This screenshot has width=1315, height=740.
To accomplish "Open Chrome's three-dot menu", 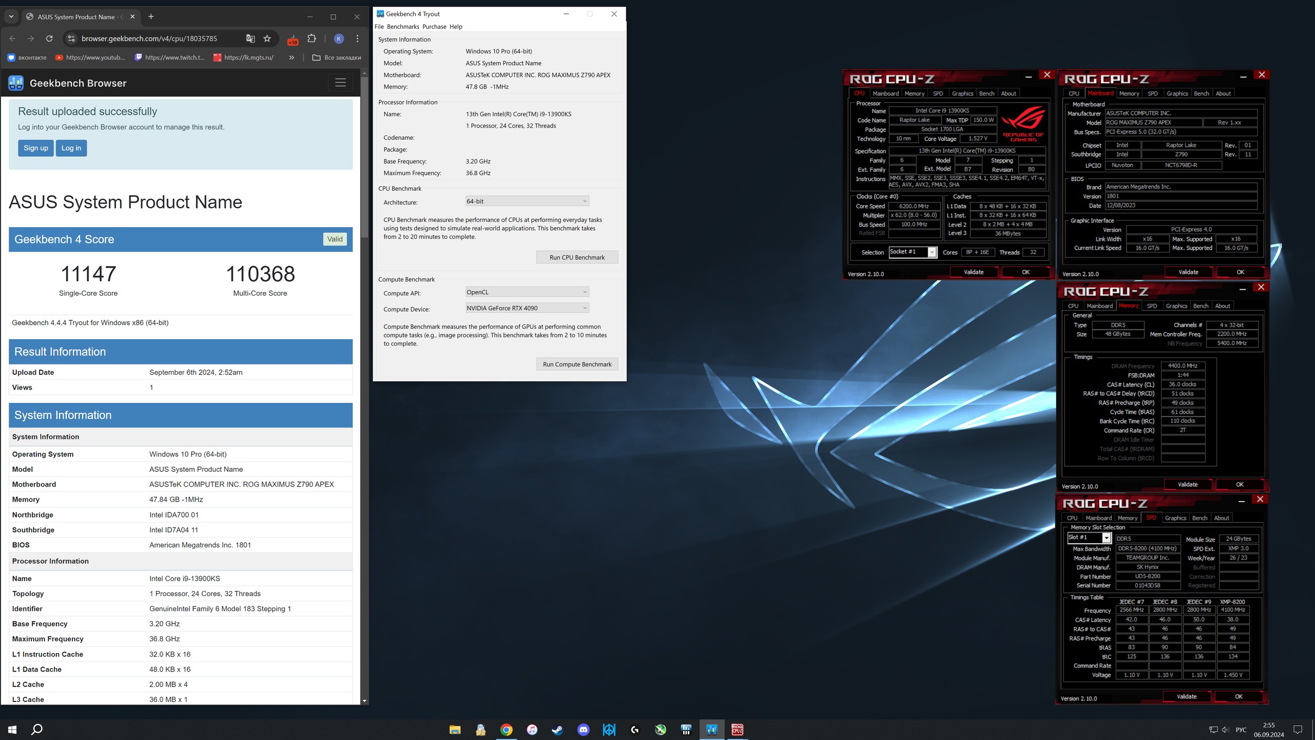I will [358, 39].
